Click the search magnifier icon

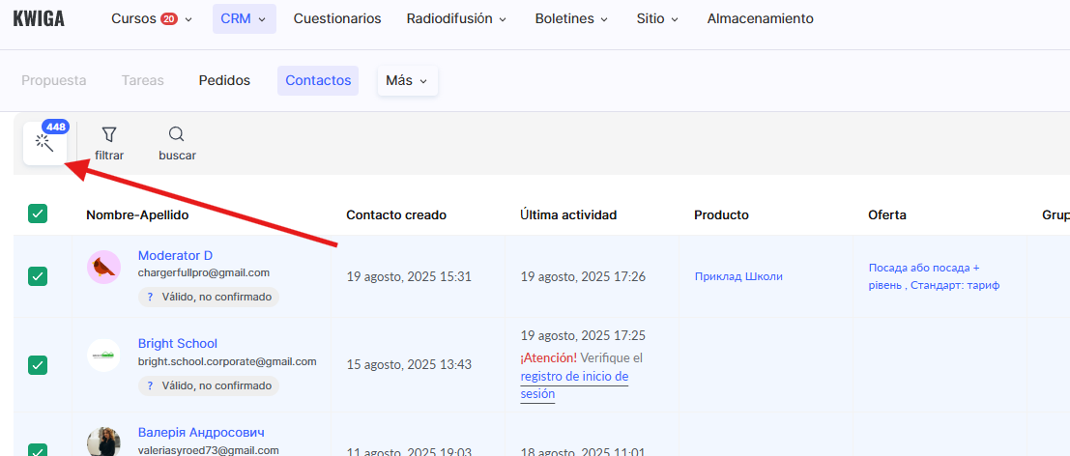176,134
